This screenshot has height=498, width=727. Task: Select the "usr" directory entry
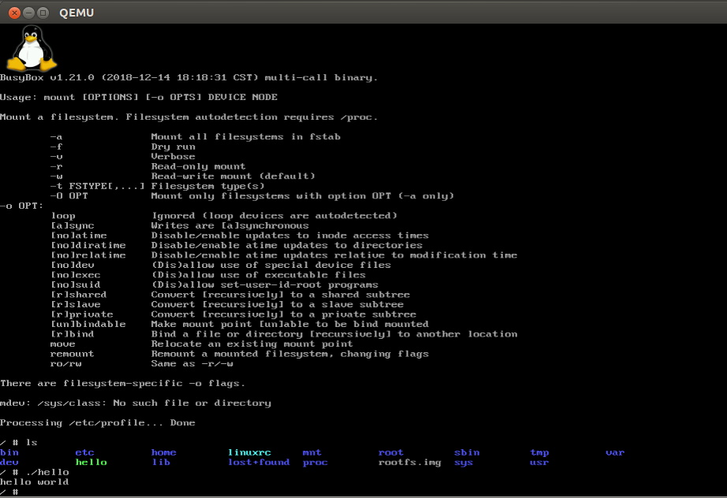539,462
